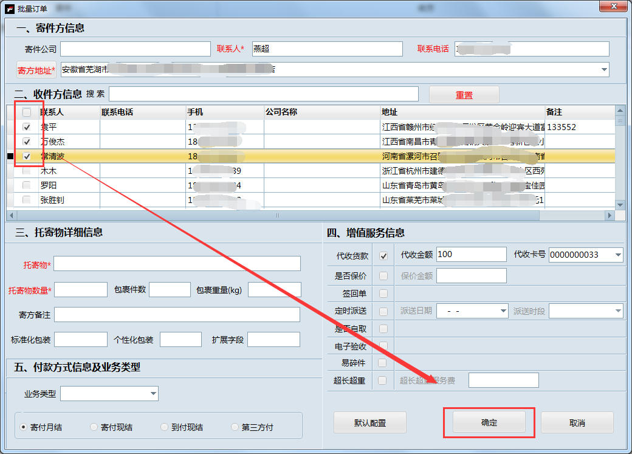Screen dimensions: 632x454
Task: Open the 代收卡号 dropdown
Action: pyautogui.click(x=619, y=254)
